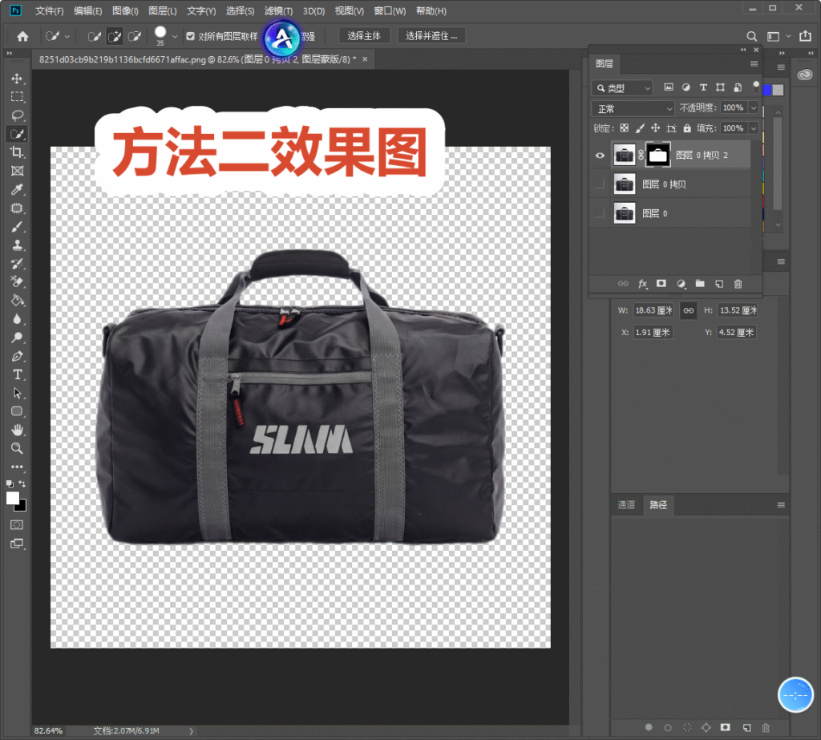Open the Paths panel flyout menu
The width and height of the screenshot is (821, 740).
[x=781, y=505]
